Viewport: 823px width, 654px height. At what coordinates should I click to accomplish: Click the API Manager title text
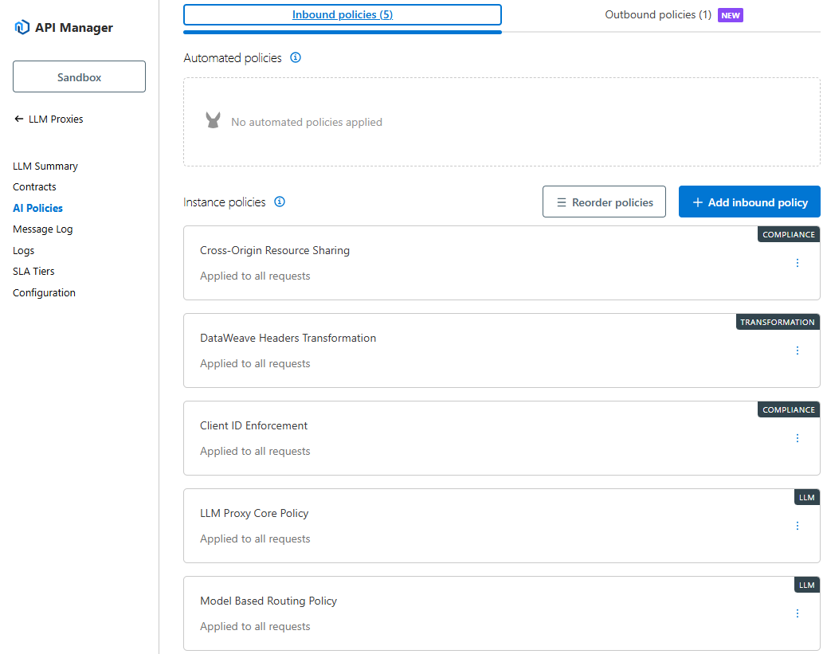pos(73,28)
